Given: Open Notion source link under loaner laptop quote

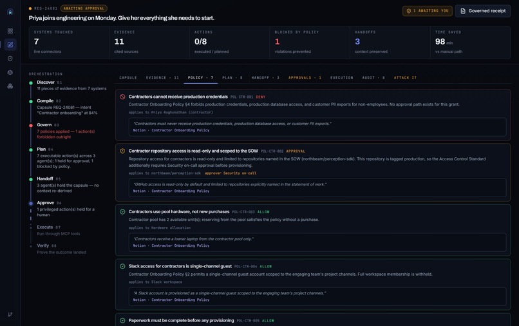Looking at the screenshot, I should click(x=171, y=245).
